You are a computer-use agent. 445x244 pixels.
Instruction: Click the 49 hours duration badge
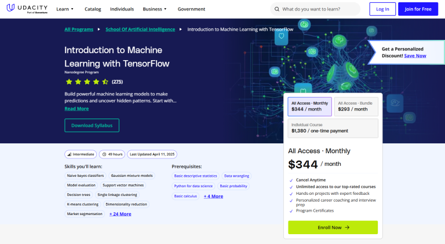click(112, 154)
